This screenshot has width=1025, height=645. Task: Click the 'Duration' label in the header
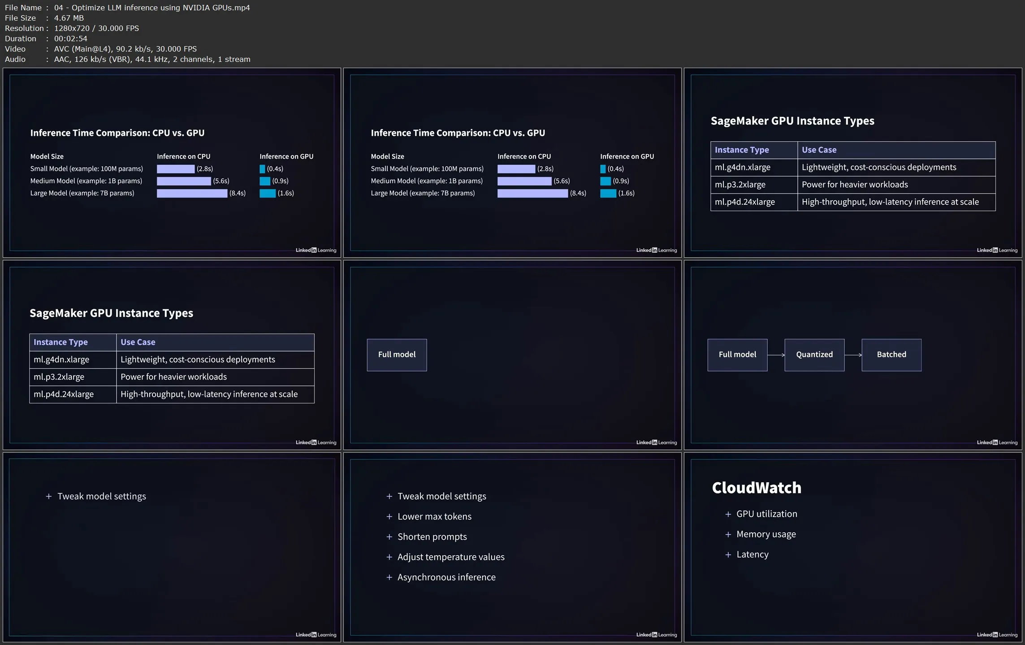point(21,39)
